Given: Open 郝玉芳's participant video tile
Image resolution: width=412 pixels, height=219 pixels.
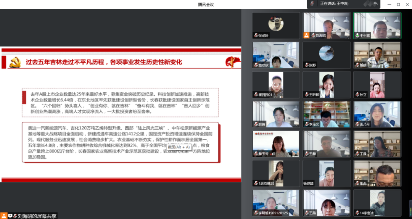Looking at the screenshot, I should click(276, 143).
